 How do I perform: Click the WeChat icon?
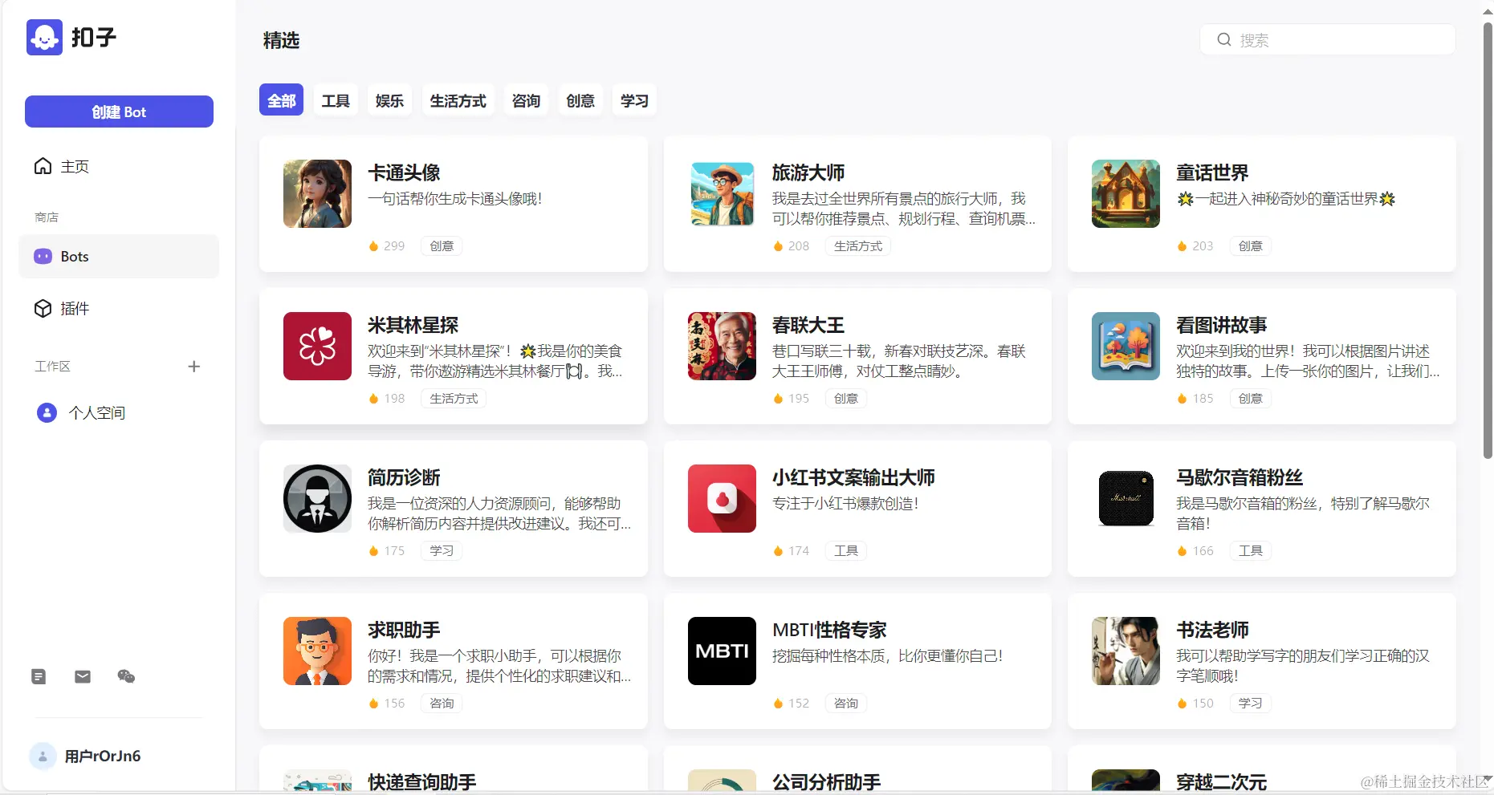(x=126, y=676)
